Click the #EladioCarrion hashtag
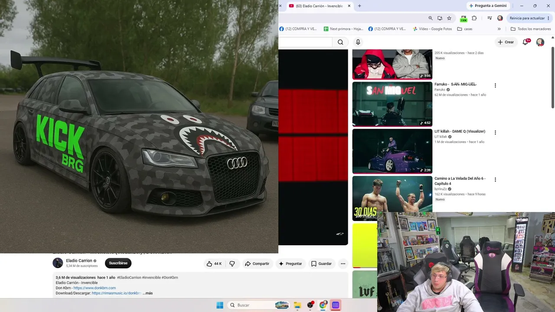The image size is (555, 312). pos(129,278)
